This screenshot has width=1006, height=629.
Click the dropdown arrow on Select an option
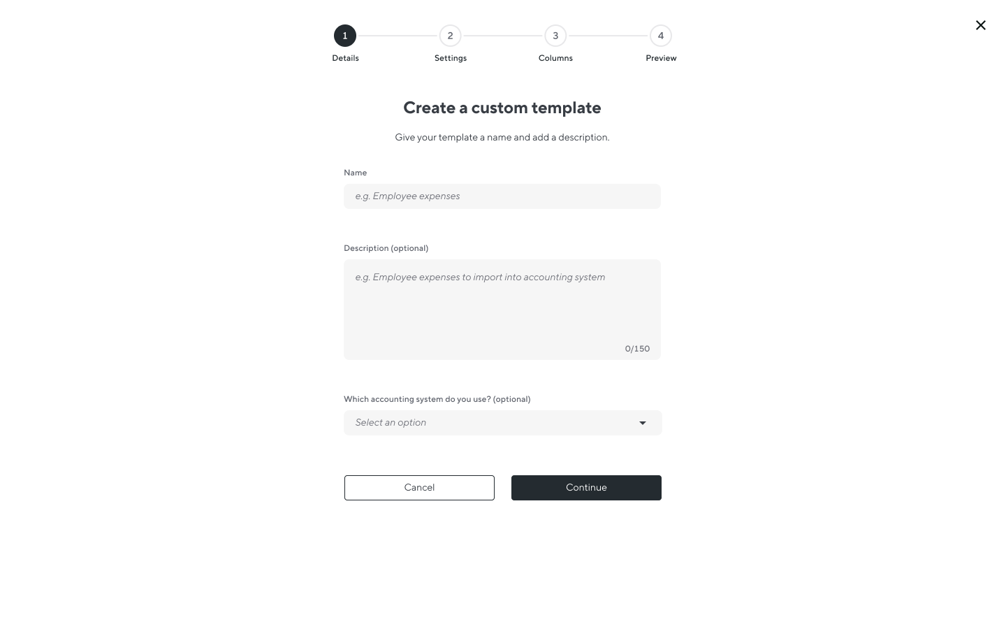pos(642,423)
